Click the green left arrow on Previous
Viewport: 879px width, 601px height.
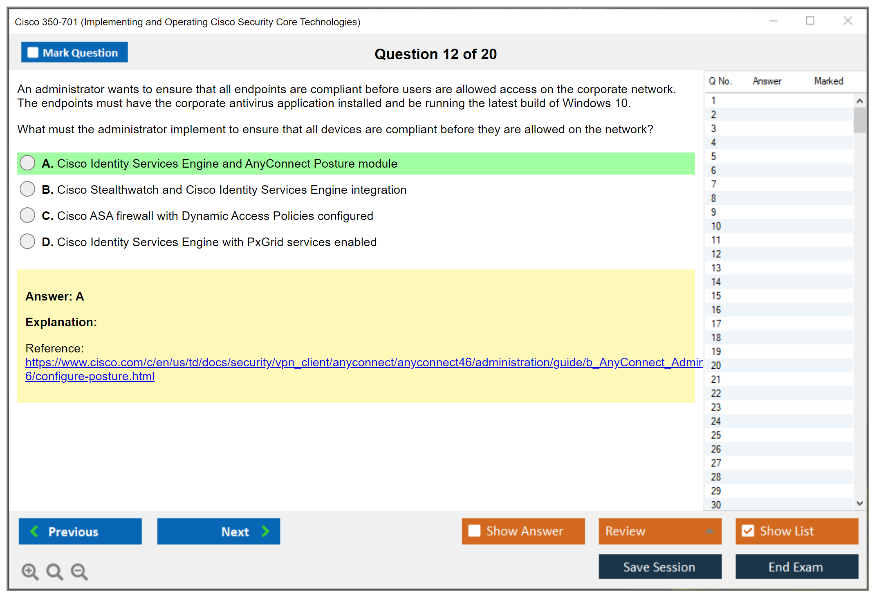pyautogui.click(x=35, y=531)
